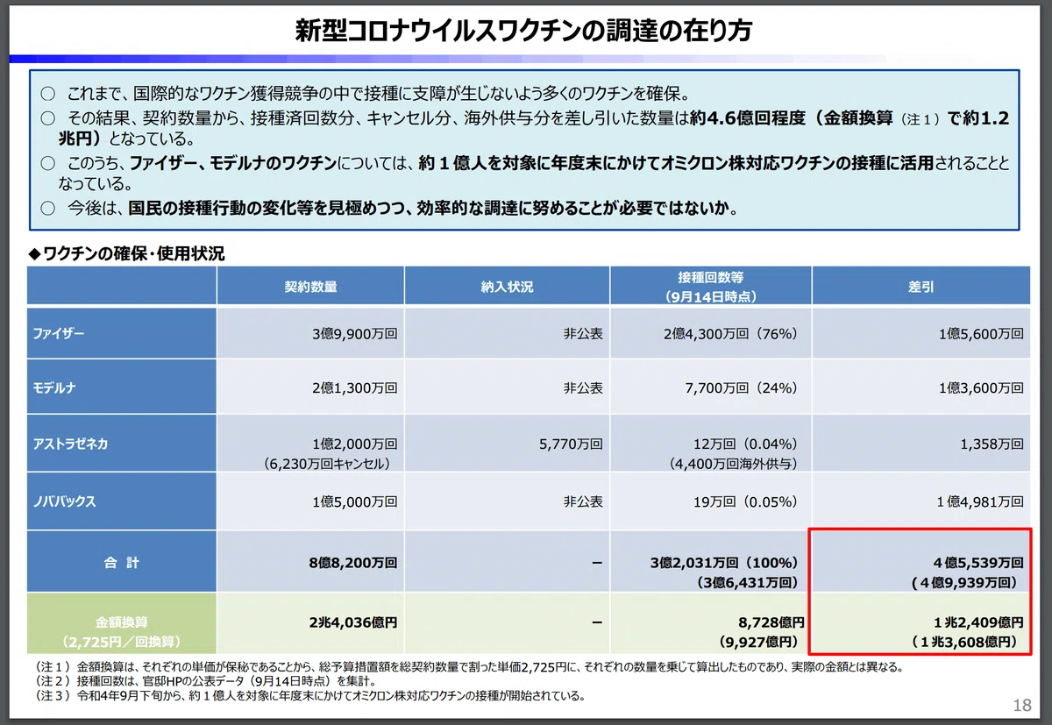Viewport: 1052px width, 725px height.
Task: Select the heading ◆ワクチンの確保・使用状況
Action: click(x=126, y=254)
